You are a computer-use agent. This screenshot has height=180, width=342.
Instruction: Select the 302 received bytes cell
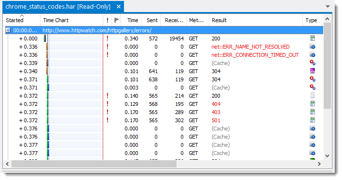pos(179,120)
